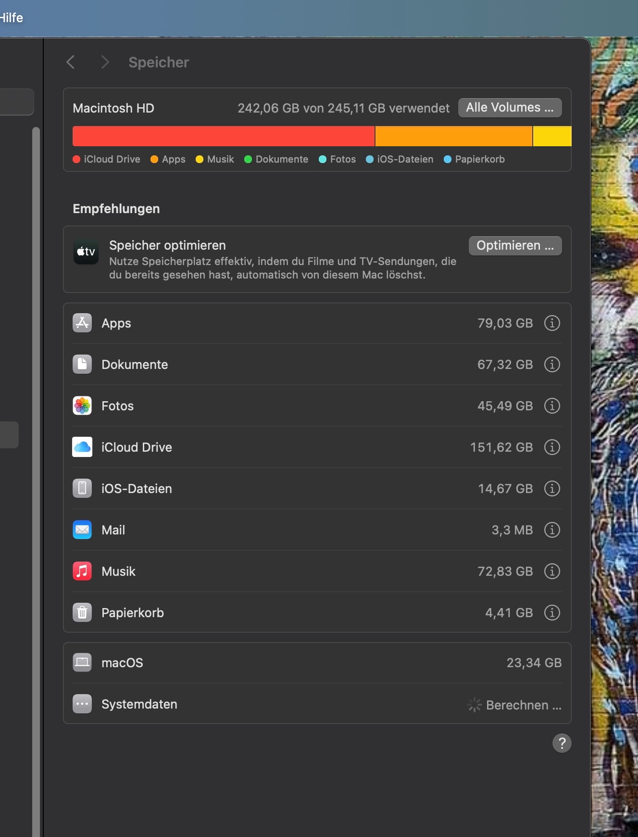
Task: Click the macOS laptop icon
Action: click(x=82, y=663)
